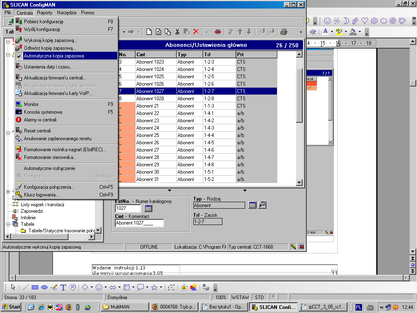Open the symbol shapes dropdown arrow
Screen dimensions: 417x313
105,287
